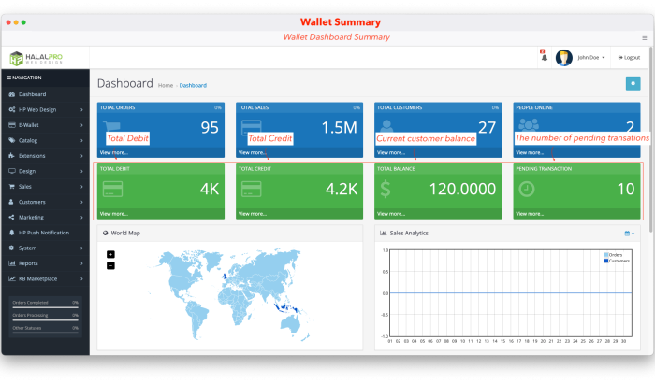Click View more on Total Sales tile
655x383 pixels.
(x=253, y=152)
